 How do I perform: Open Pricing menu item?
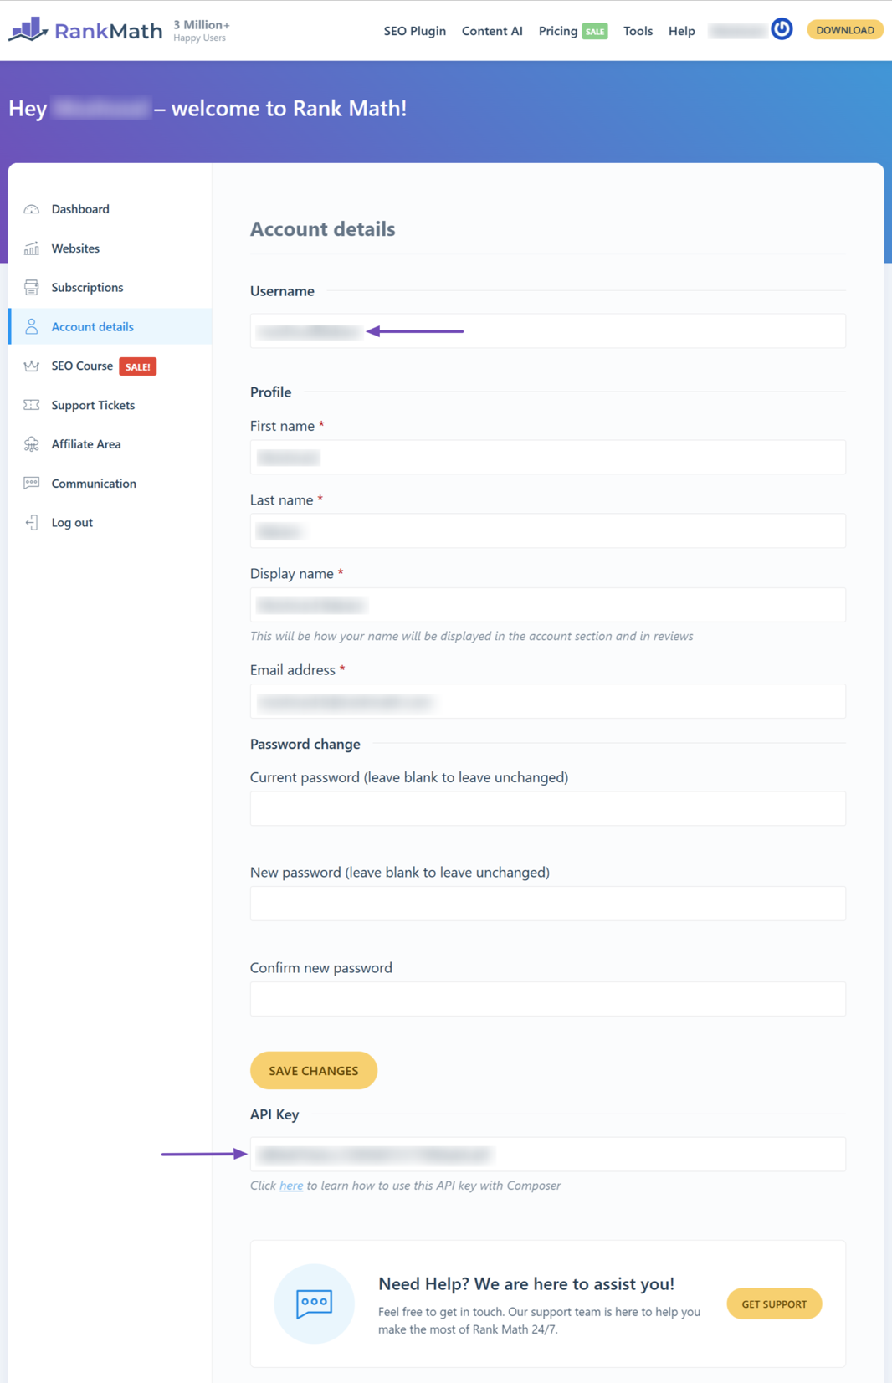558,31
